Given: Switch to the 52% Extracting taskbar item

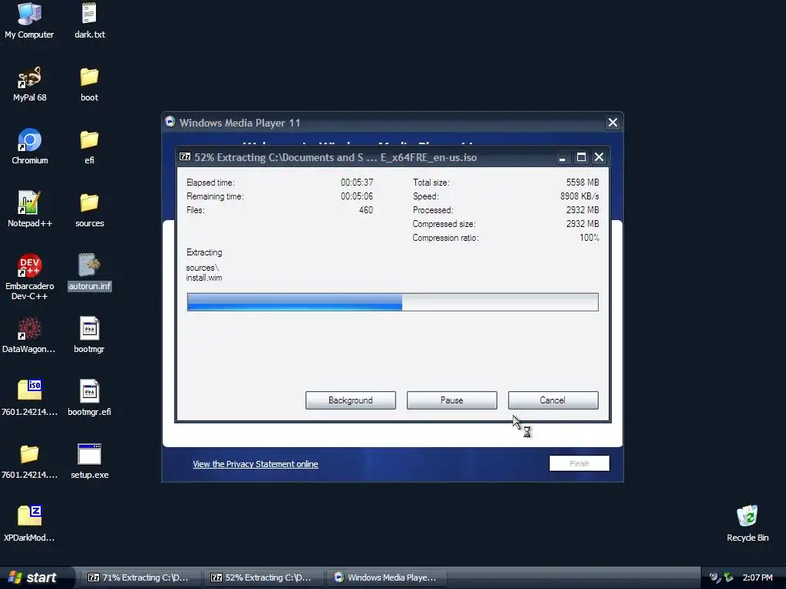Looking at the screenshot, I should point(263,577).
